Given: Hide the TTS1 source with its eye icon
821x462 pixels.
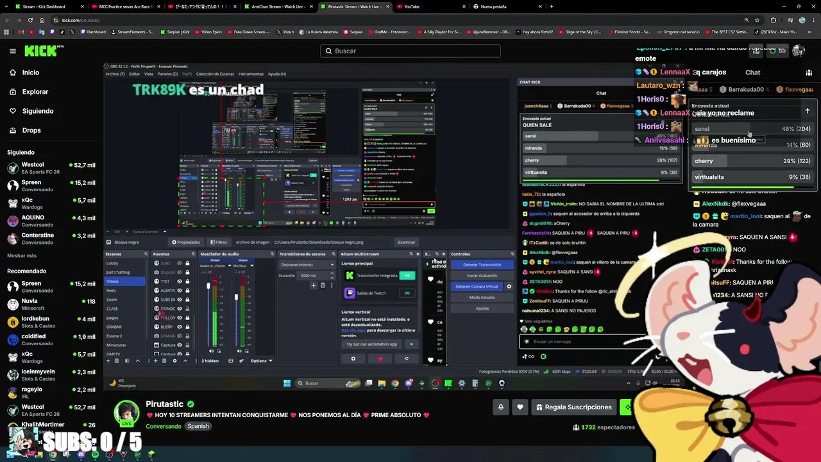Looking at the screenshot, I should (180, 281).
